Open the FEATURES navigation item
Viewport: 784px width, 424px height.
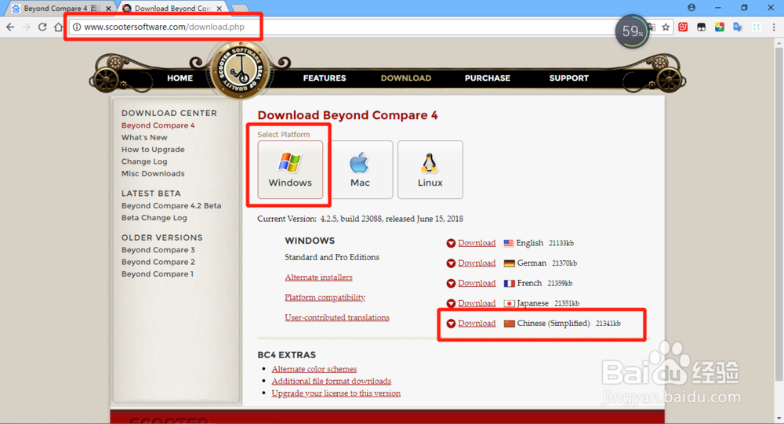click(325, 78)
